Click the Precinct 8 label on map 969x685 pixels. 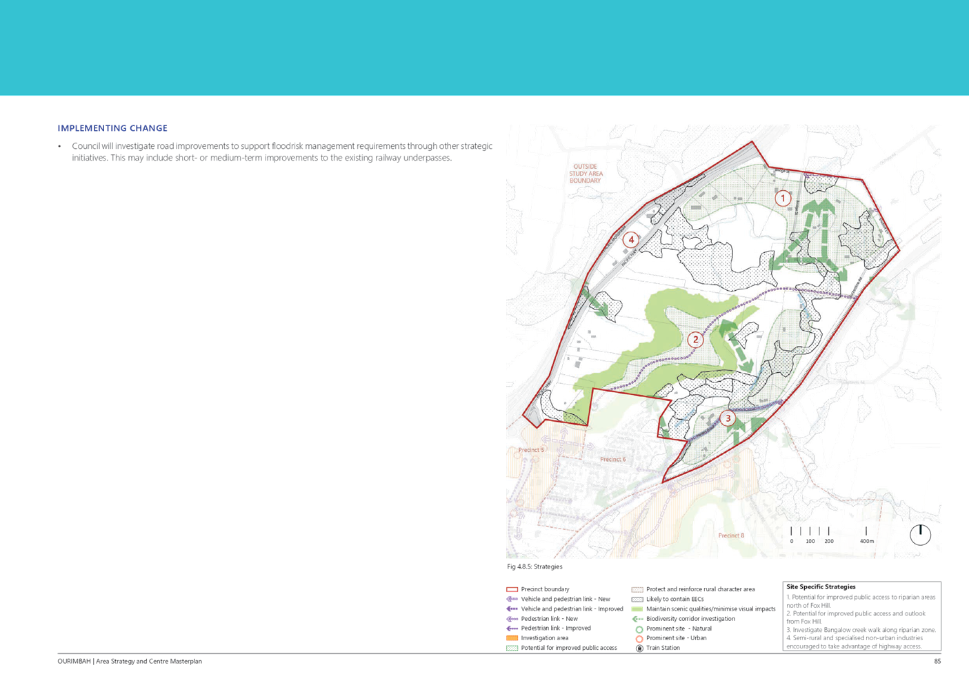(731, 535)
